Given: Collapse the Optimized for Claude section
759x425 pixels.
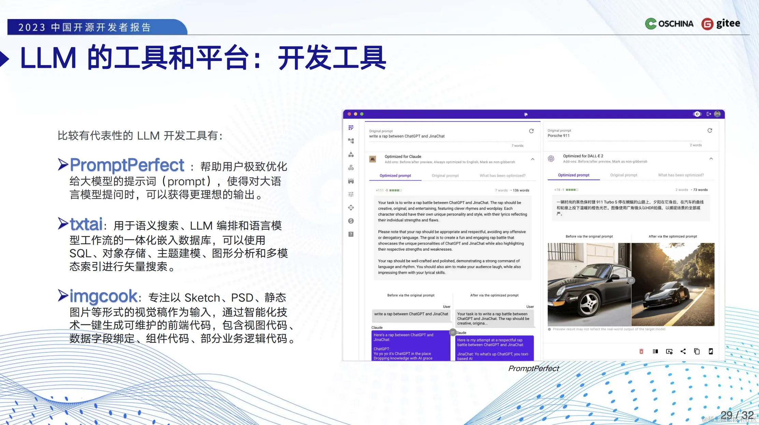Looking at the screenshot, I should pyautogui.click(x=532, y=159).
